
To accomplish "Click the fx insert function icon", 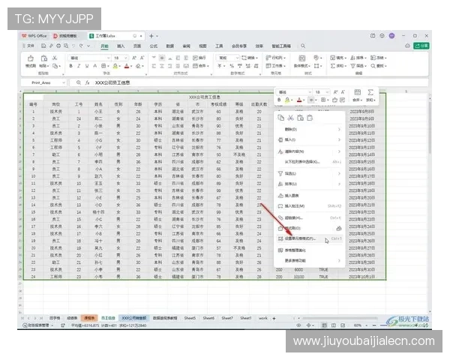I will [88, 82].
